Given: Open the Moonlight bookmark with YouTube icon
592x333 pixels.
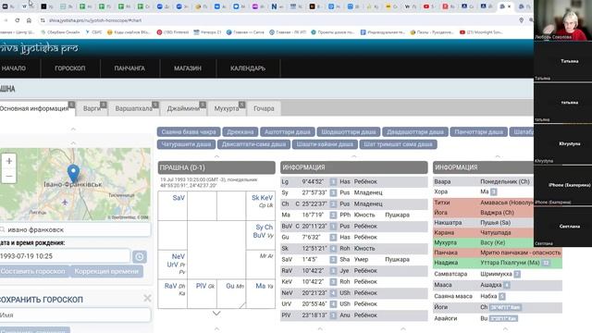Looking at the screenshot, I should click(x=481, y=32).
